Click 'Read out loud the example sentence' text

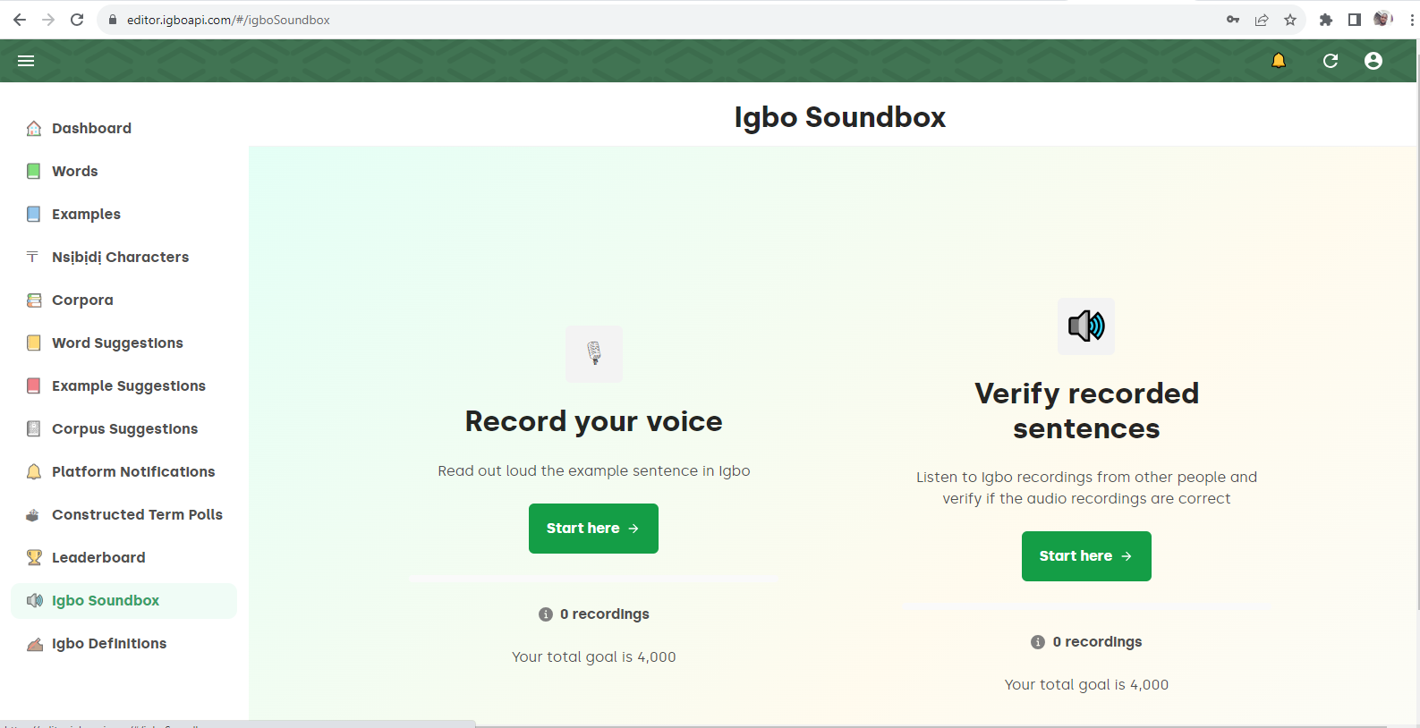(x=594, y=470)
